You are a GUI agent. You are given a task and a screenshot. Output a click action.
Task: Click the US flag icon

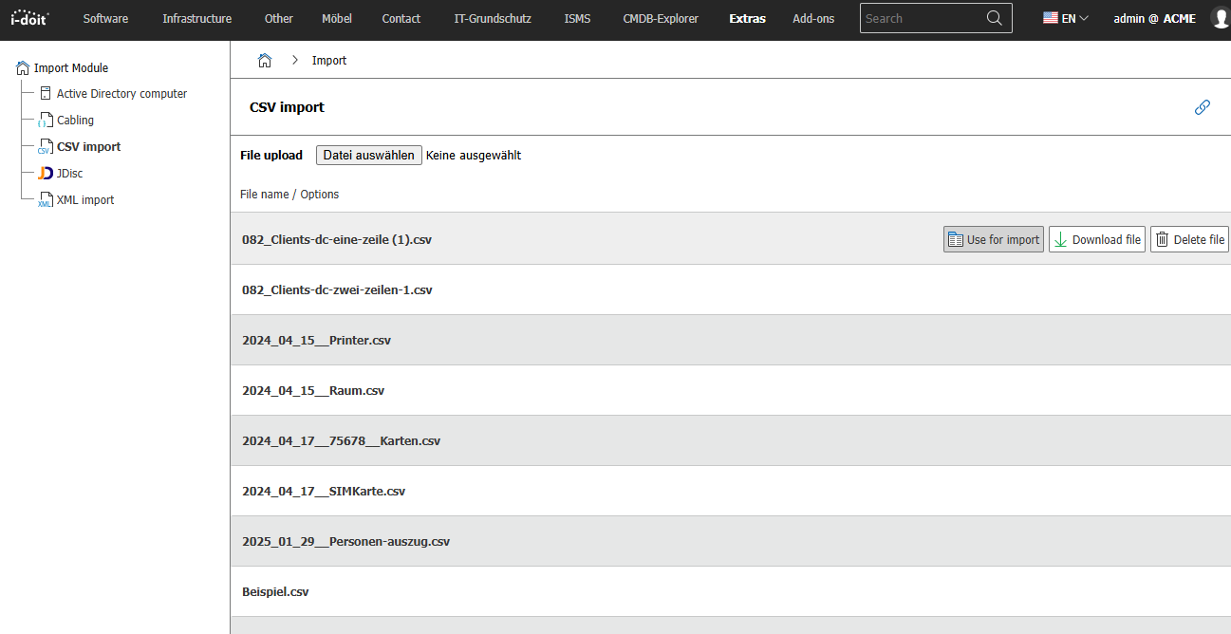[x=1051, y=18]
